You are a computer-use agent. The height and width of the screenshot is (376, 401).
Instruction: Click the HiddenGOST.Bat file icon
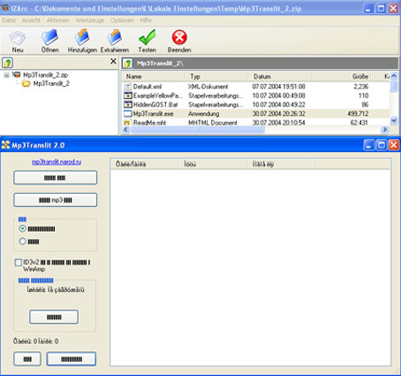128,104
